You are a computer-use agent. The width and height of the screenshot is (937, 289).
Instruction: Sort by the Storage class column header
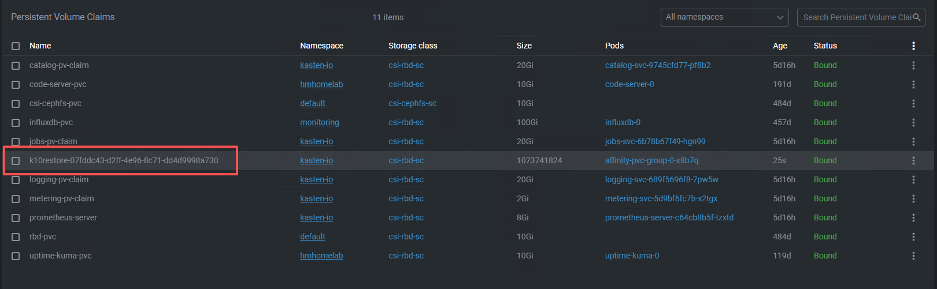[413, 46]
